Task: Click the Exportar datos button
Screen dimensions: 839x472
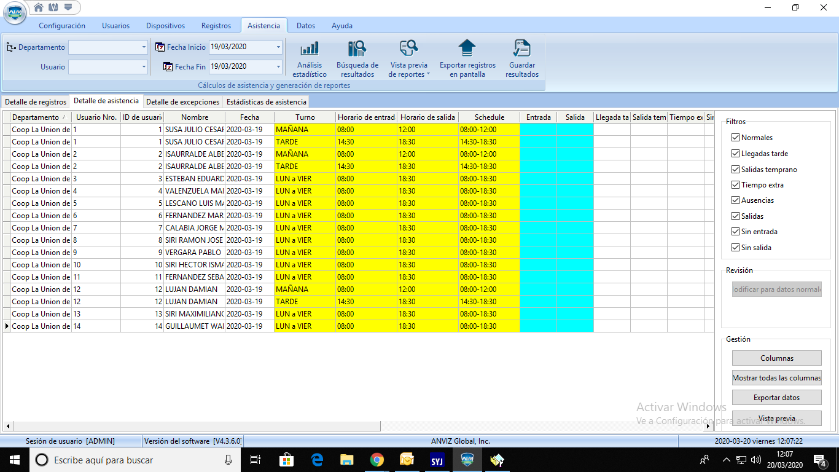Action: tap(777, 398)
